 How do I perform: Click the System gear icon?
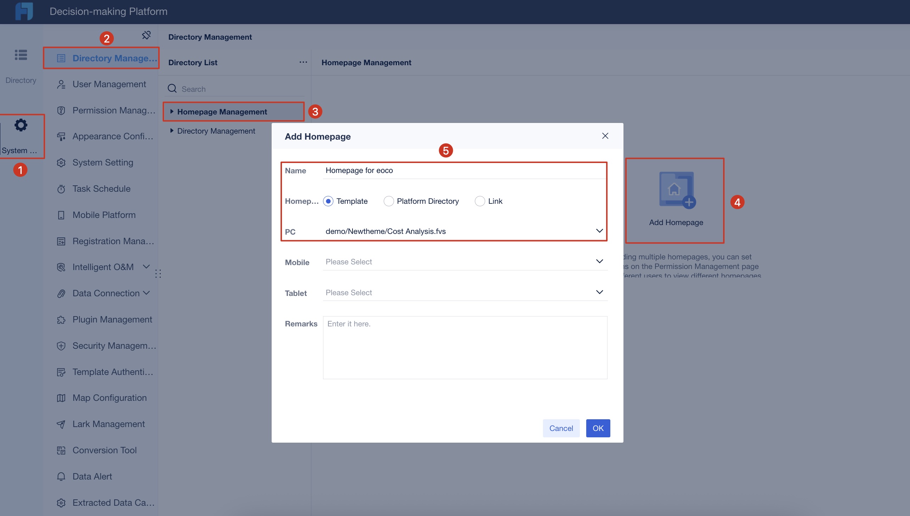(x=21, y=125)
